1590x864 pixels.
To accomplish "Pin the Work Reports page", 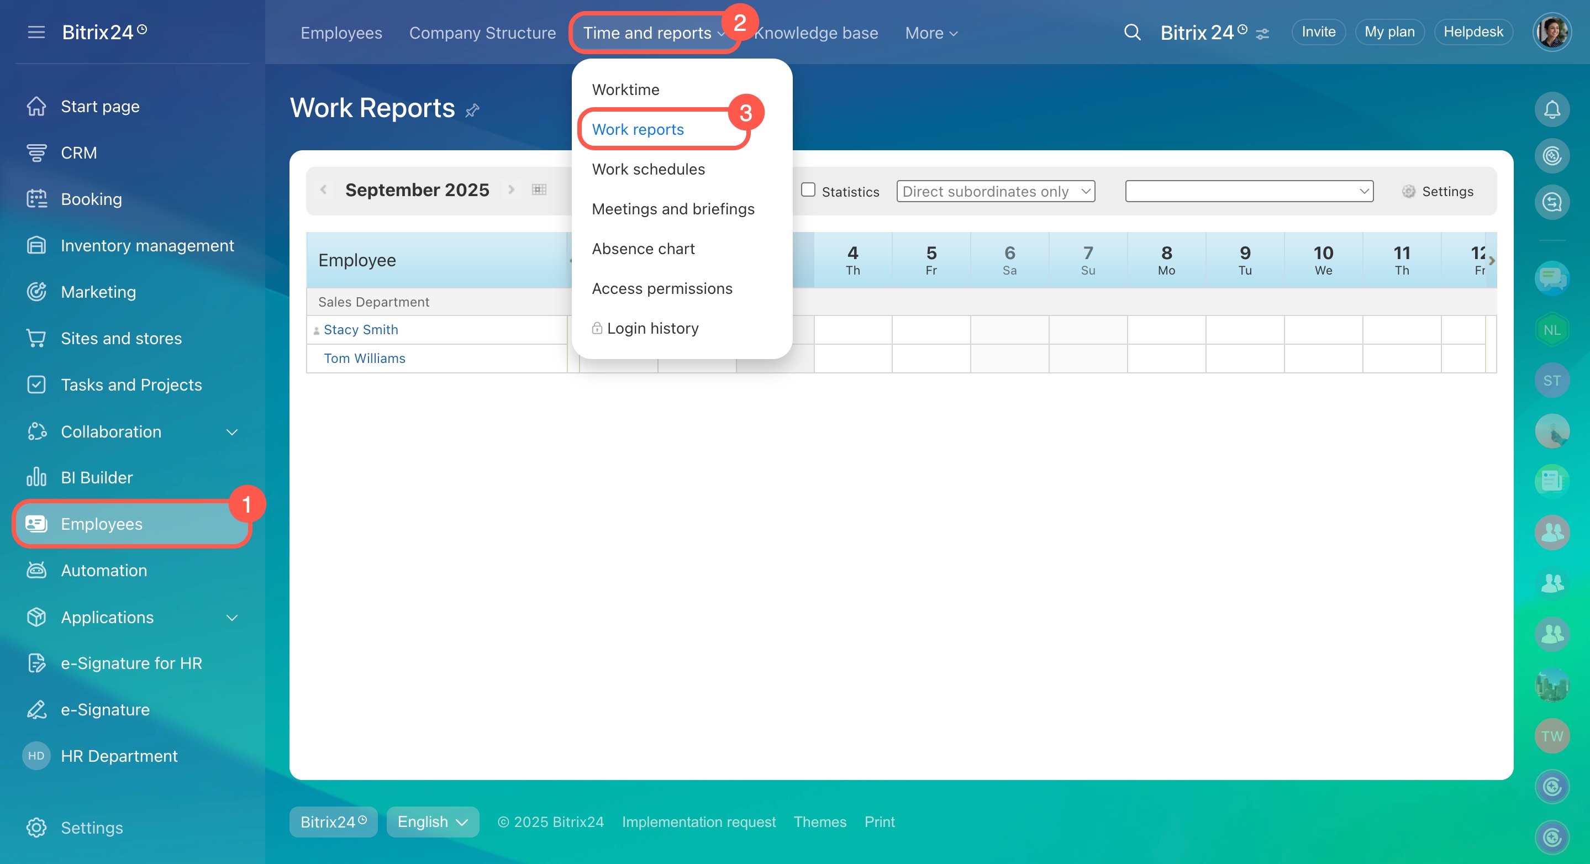I will click(472, 110).
